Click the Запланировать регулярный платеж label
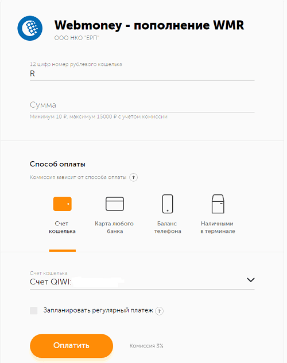The width and height of the screenshot is (287, 363). coord(98,310)
